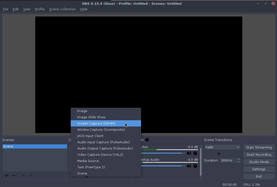Viewport: 277px width, 187px height.
Task: Increase the transition Duration with up arrow
Action: point(239,159)
